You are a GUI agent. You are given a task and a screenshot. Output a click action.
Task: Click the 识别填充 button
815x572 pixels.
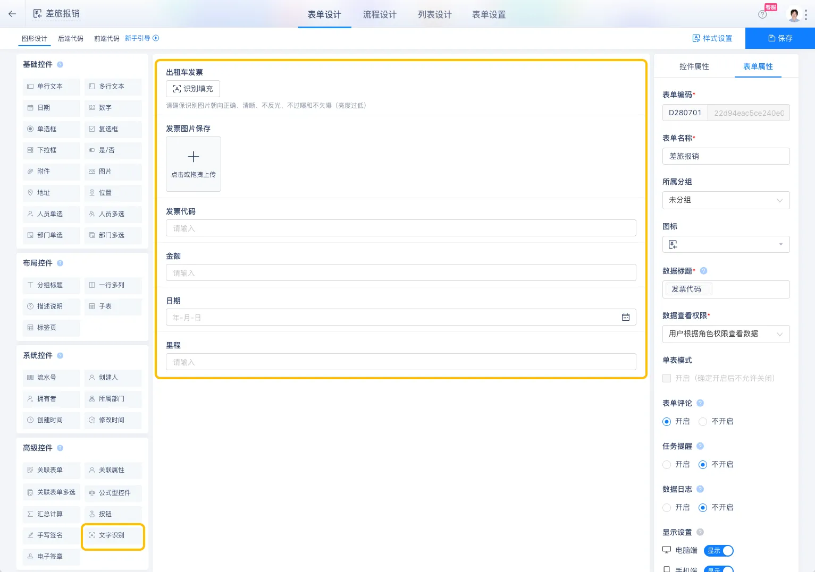click(193, 89)
